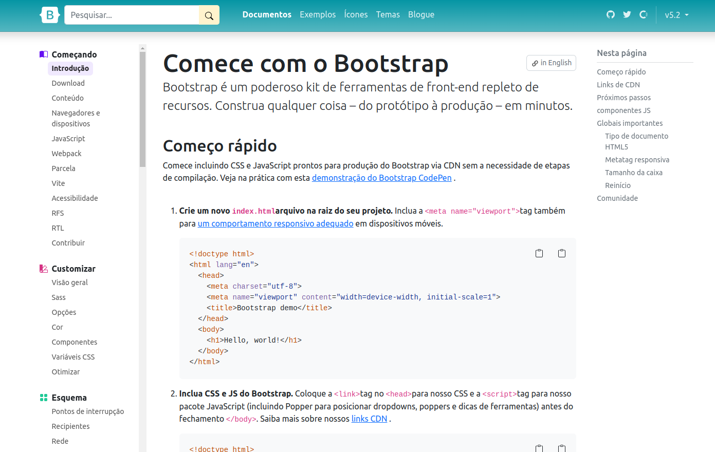Click the Bootstrap logo icon

pyautogui.click(x=50, y=15)
